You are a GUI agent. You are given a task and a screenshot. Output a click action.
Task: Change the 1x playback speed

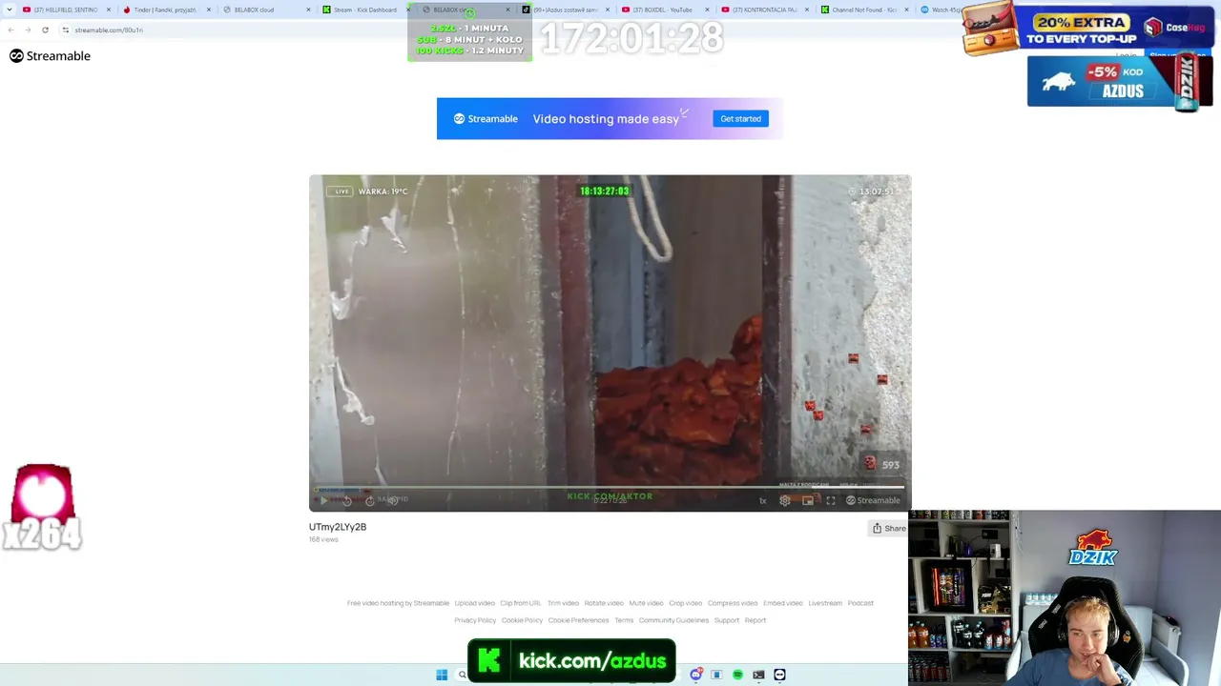[762, 500]
